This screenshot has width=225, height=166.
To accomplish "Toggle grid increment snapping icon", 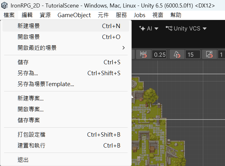I will click(x=143, y=55).
